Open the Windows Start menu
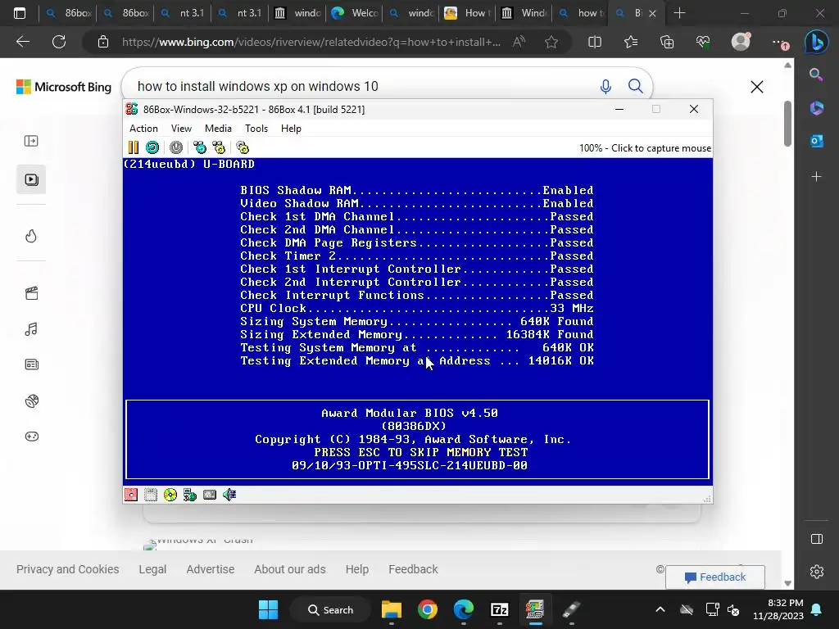 [x=268, y=609]
